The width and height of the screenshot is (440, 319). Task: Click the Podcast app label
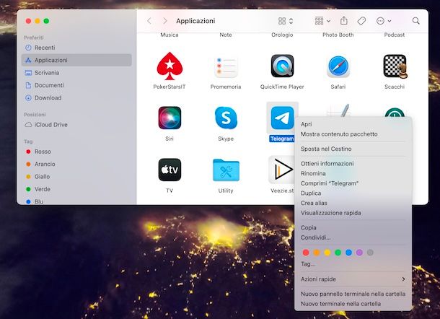[x=395, y=35]
